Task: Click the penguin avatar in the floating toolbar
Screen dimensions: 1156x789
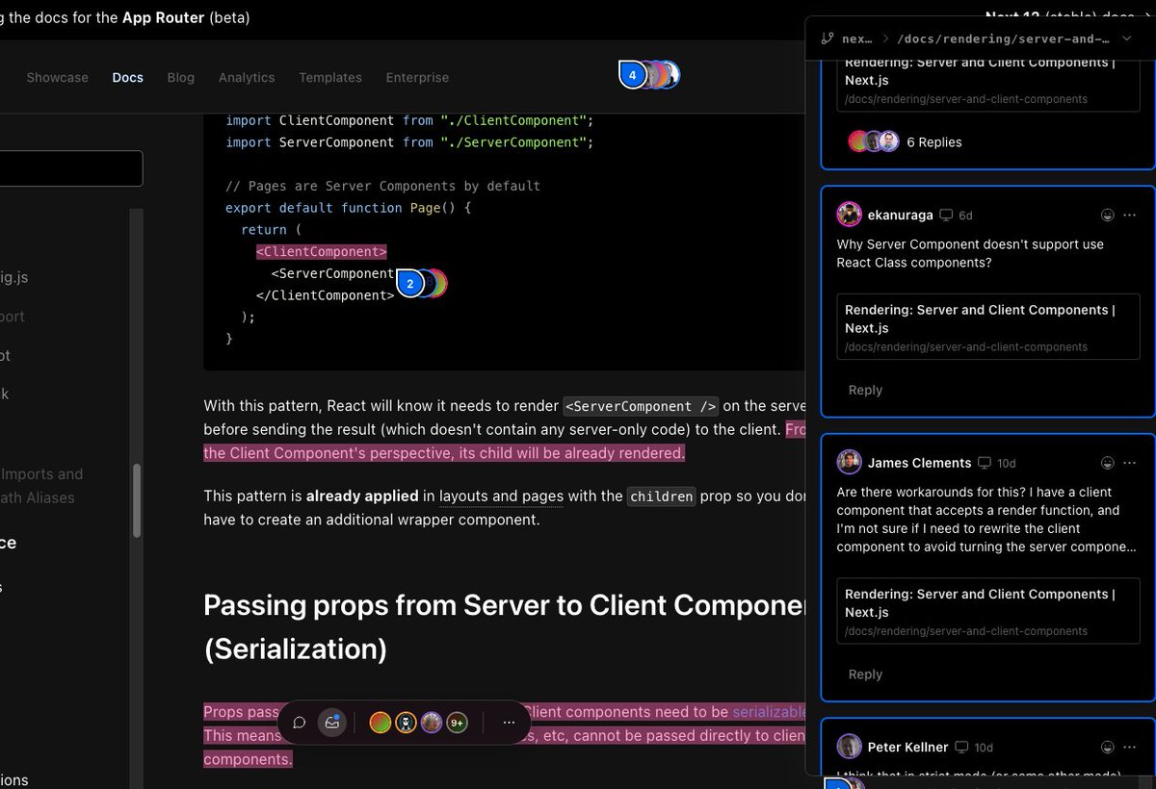Action: point(406,723)
